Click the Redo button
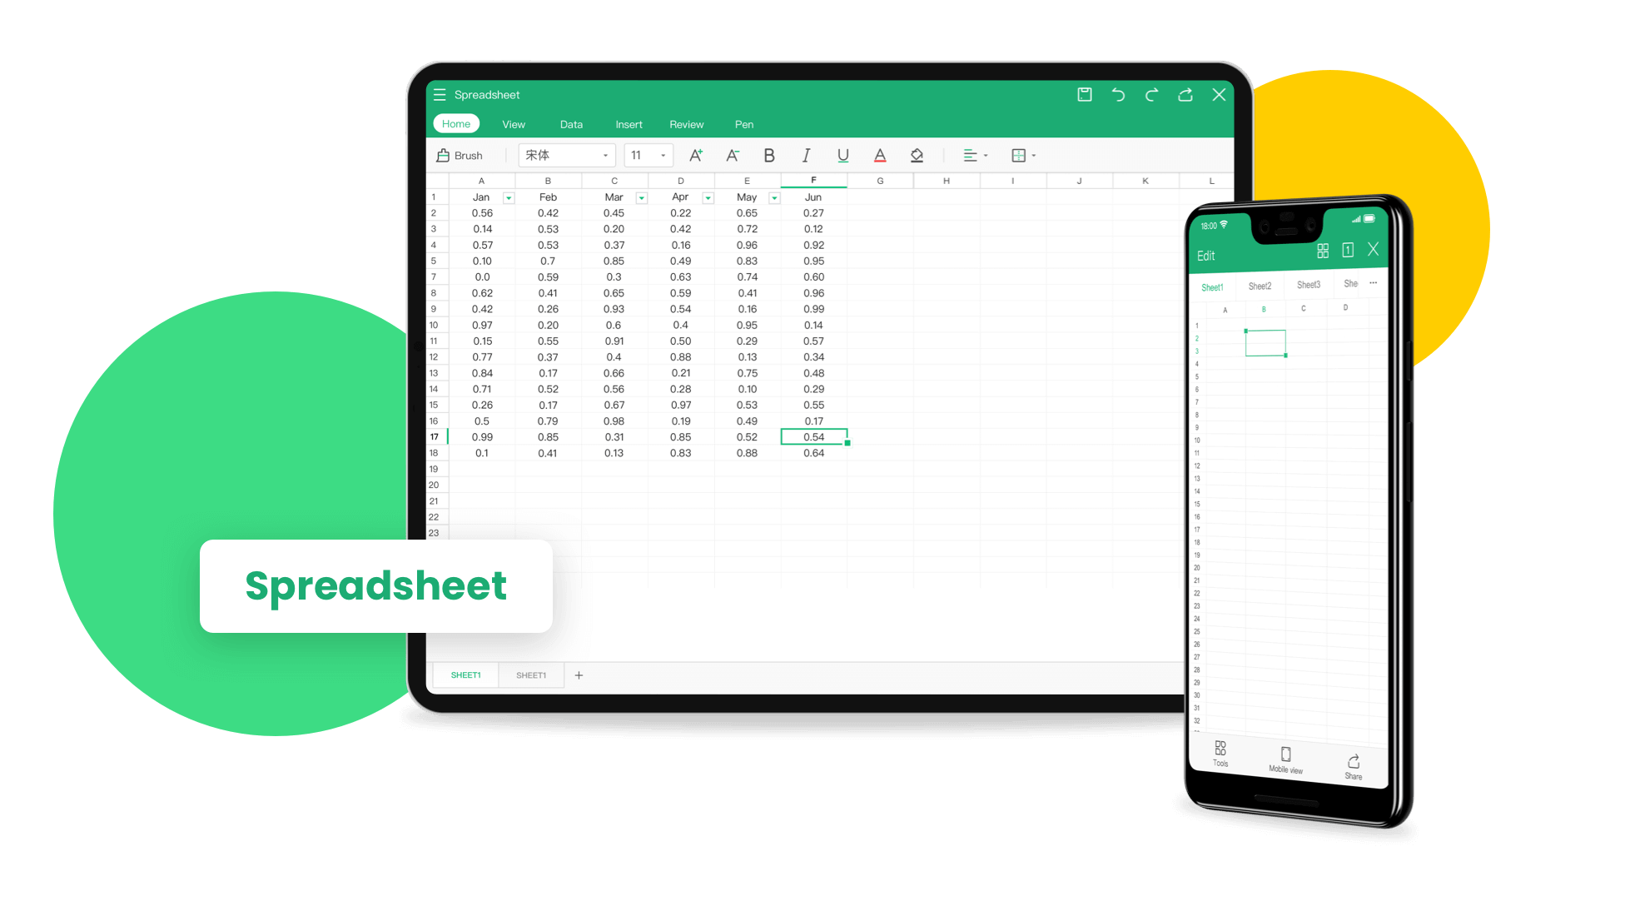The height and width of the screenshot is (906, 1635). pyautogui.click(x=1149, y=96)
